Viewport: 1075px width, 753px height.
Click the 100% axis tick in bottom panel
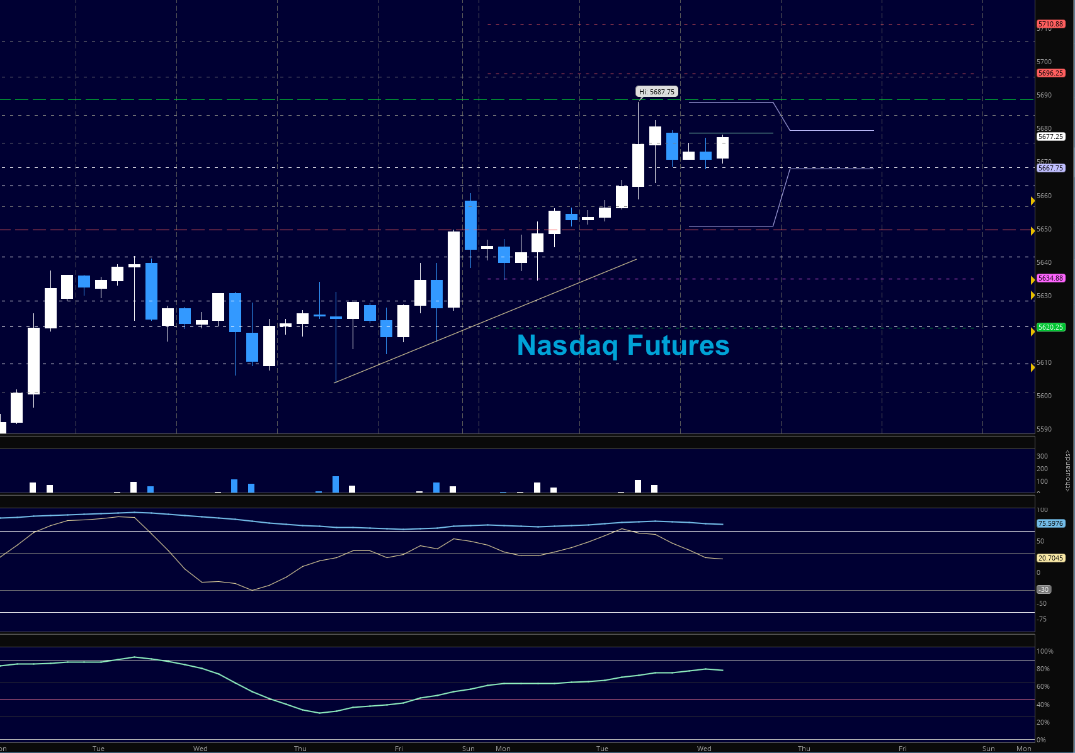pos(1045,651)
